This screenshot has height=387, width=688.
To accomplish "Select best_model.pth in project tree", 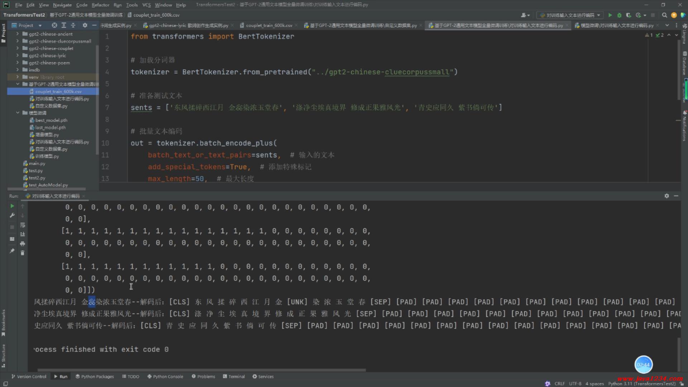I will pyautogui.click(x=51, y=120).
